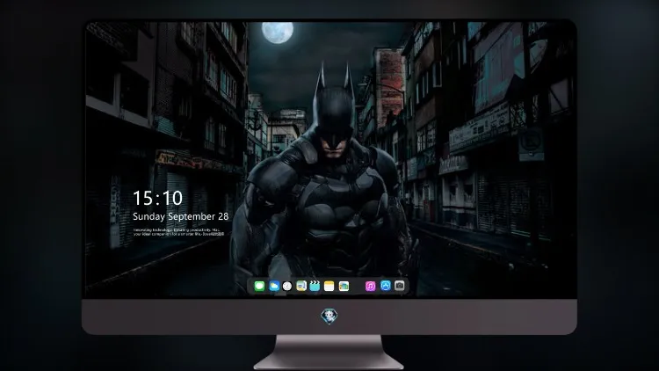
Task: Launch the Maps app from the dock
Action: click(x=301, y=286)
